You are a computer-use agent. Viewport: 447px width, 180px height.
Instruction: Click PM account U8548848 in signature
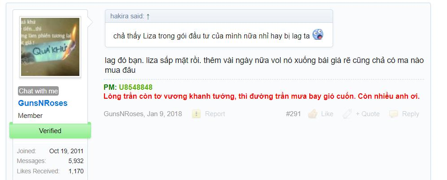click(136, 87)
